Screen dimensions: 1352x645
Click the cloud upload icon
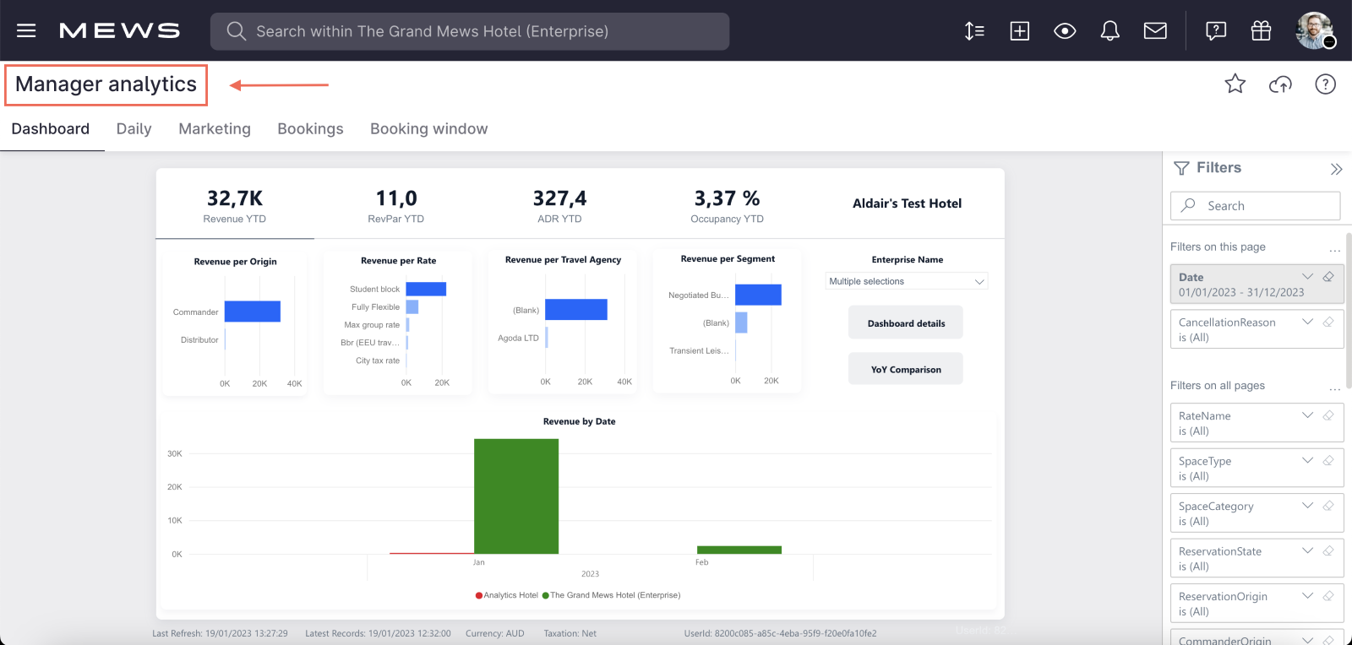pos(1280,84)
